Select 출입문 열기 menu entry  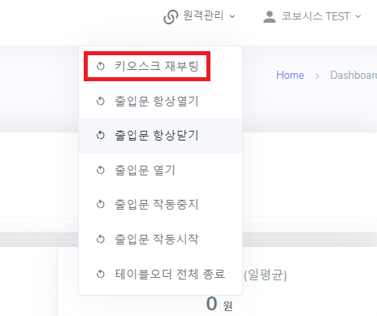160,171
